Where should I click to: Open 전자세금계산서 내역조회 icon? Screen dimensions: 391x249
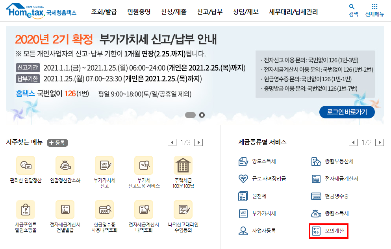click(x=144, y=210)
